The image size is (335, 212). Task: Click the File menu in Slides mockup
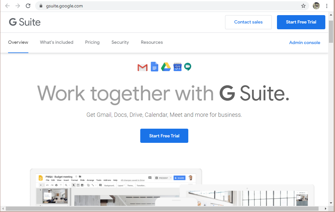click(x=47, y=180)
